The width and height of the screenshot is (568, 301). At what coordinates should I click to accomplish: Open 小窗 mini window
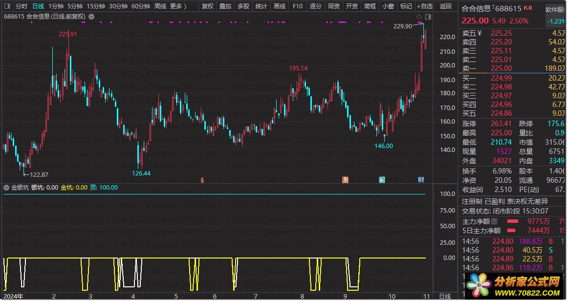click(388, 6)
